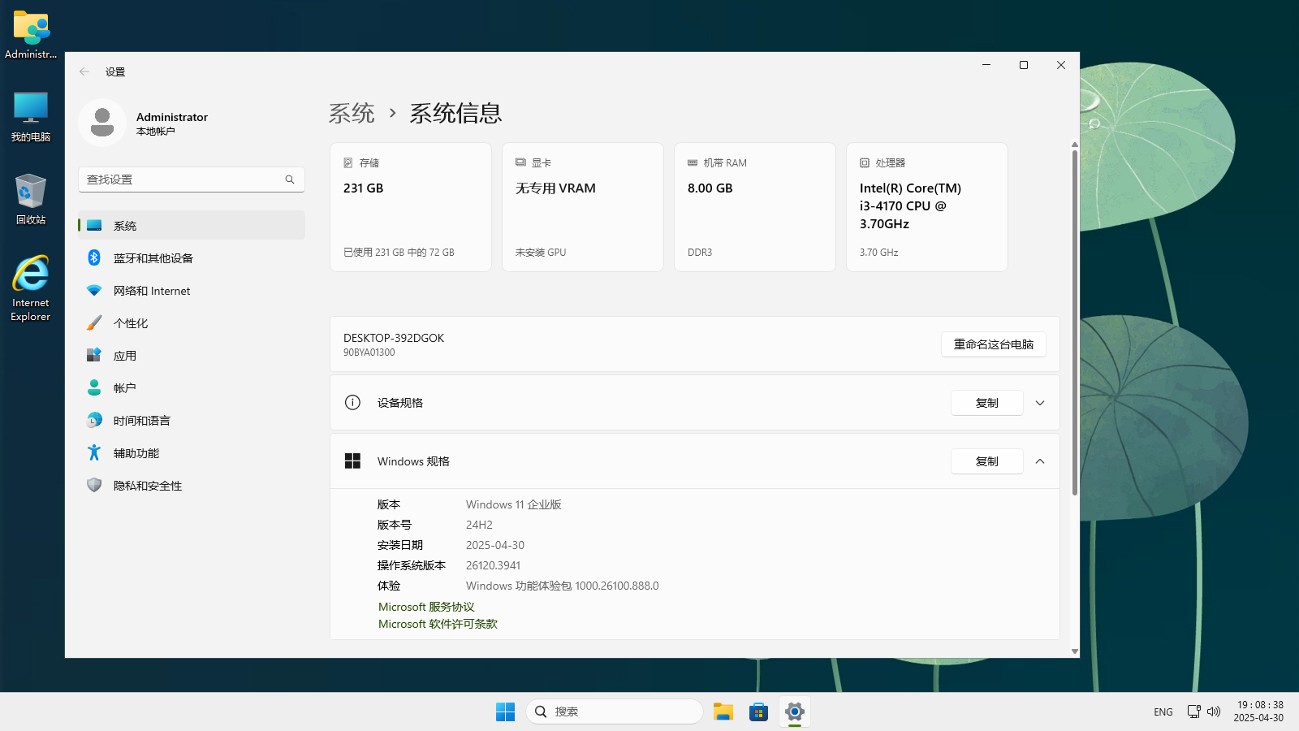Go to 时间和语言 settings
The image size is (1299, 731).
click(192, 420)
